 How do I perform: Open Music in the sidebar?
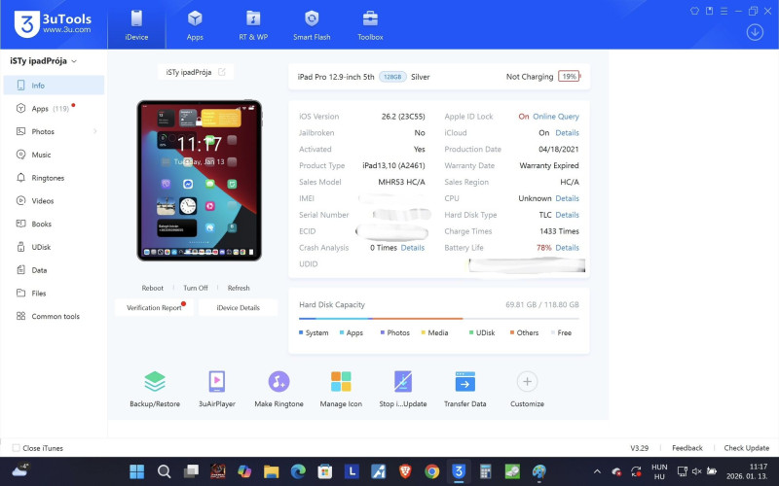pos(54,155)
